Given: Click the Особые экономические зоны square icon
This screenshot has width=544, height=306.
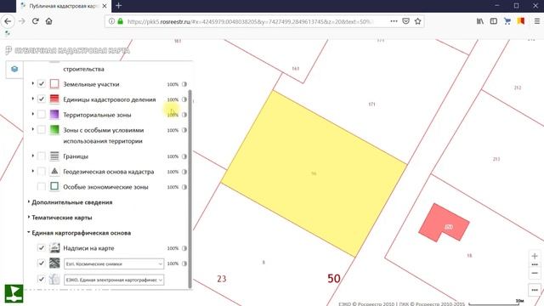Looking at the screenshot, I should pos(54,187).
